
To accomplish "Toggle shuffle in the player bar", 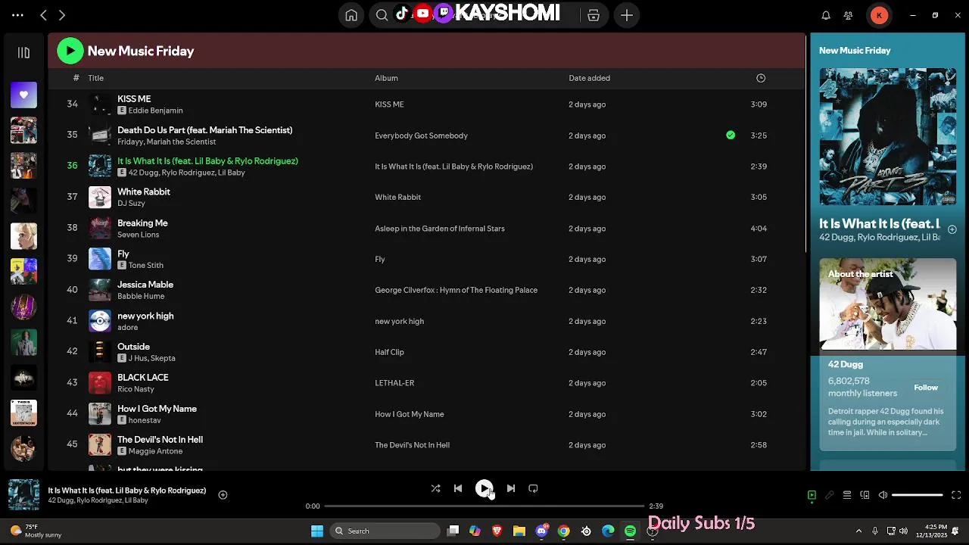I will [x=435, y=488].
